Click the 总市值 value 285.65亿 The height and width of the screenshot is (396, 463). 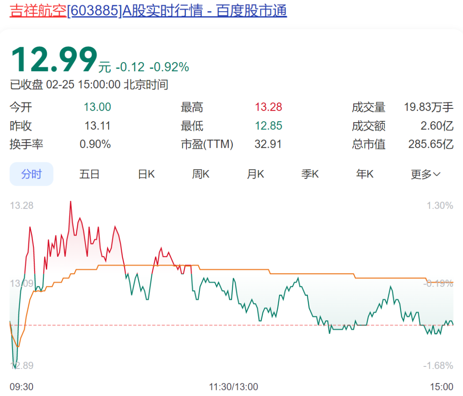tap(431, 144)
